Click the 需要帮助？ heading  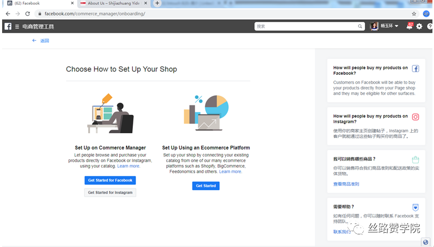[343, 206]
